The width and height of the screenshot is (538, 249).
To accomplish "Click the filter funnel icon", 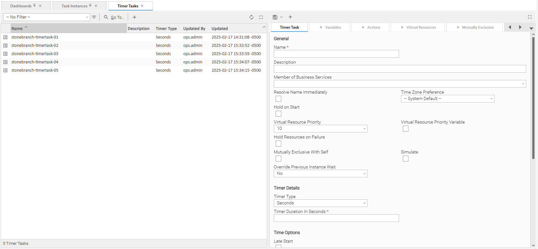I will click(94, 17).
